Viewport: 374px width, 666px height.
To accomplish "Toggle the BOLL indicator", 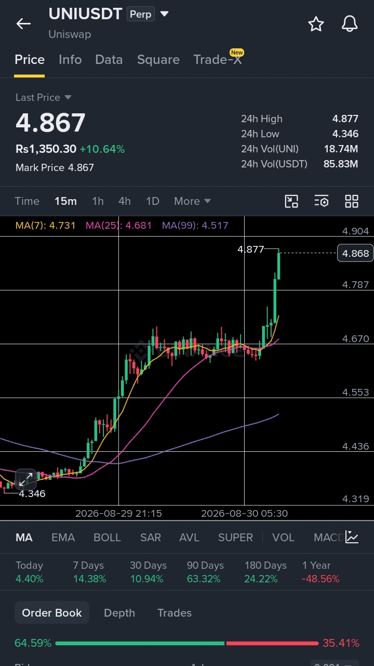I will click(x=107, y=538).
